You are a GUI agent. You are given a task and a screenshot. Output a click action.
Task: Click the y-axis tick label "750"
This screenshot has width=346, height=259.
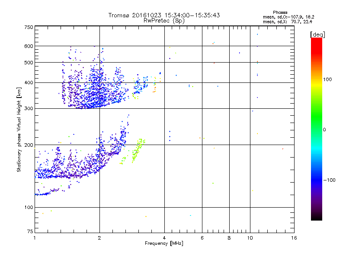(x=29, y=27)
